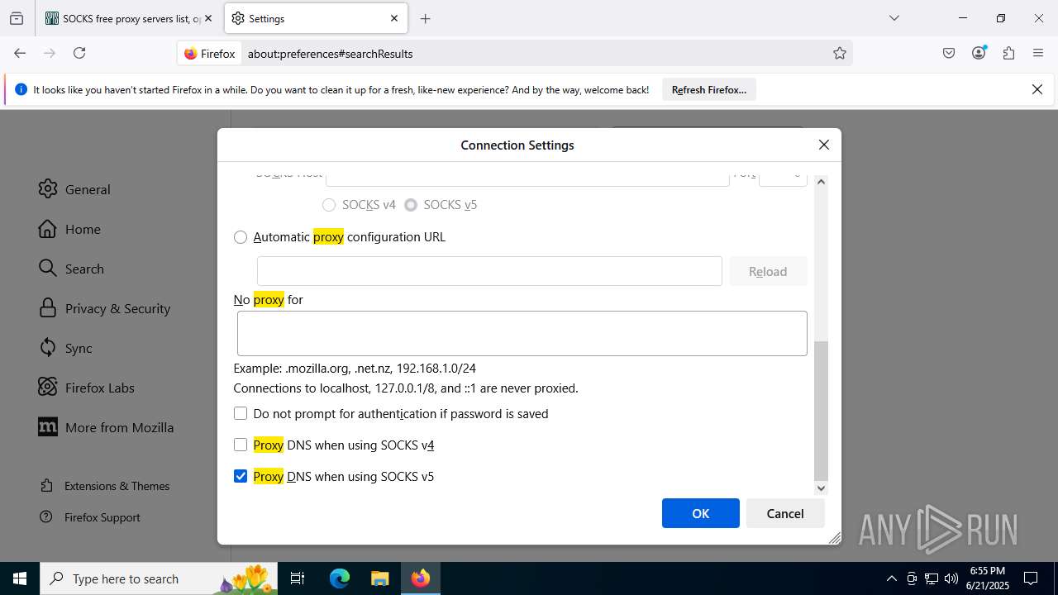Go back using the navigation arrow
The height and width of the screenshot is (595, 1058).
[x=20, y=53]
